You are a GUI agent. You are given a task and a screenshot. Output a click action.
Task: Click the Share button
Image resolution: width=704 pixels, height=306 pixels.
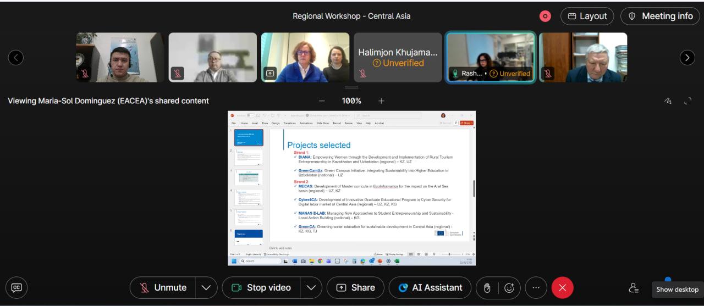[x=355, y=287]
